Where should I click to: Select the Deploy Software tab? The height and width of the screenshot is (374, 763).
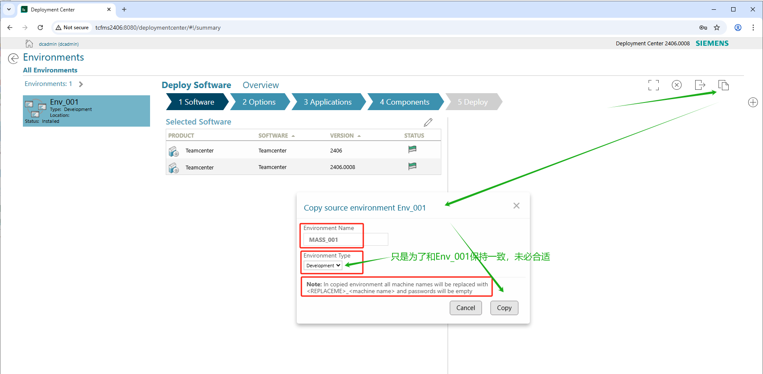click(196, 85)
